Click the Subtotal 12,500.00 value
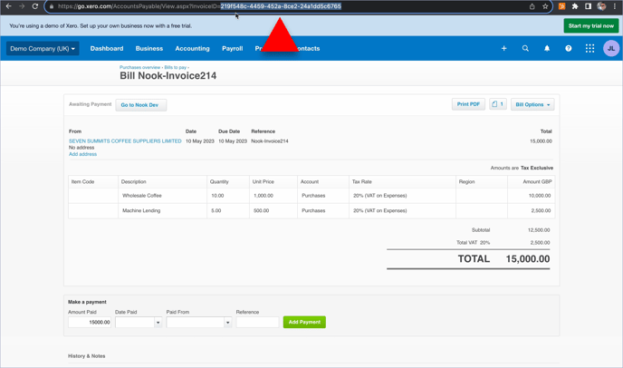The width and height of the screenshot is (623, 368). (539, 230)
